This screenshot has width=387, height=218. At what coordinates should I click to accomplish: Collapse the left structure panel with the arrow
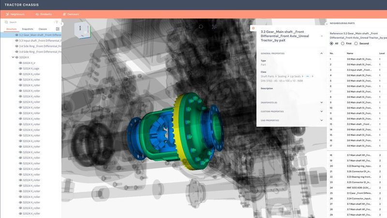tap(61, 24)
